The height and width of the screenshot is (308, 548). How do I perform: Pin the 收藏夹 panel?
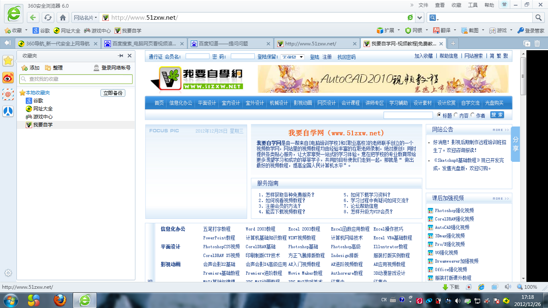[121, 56]
